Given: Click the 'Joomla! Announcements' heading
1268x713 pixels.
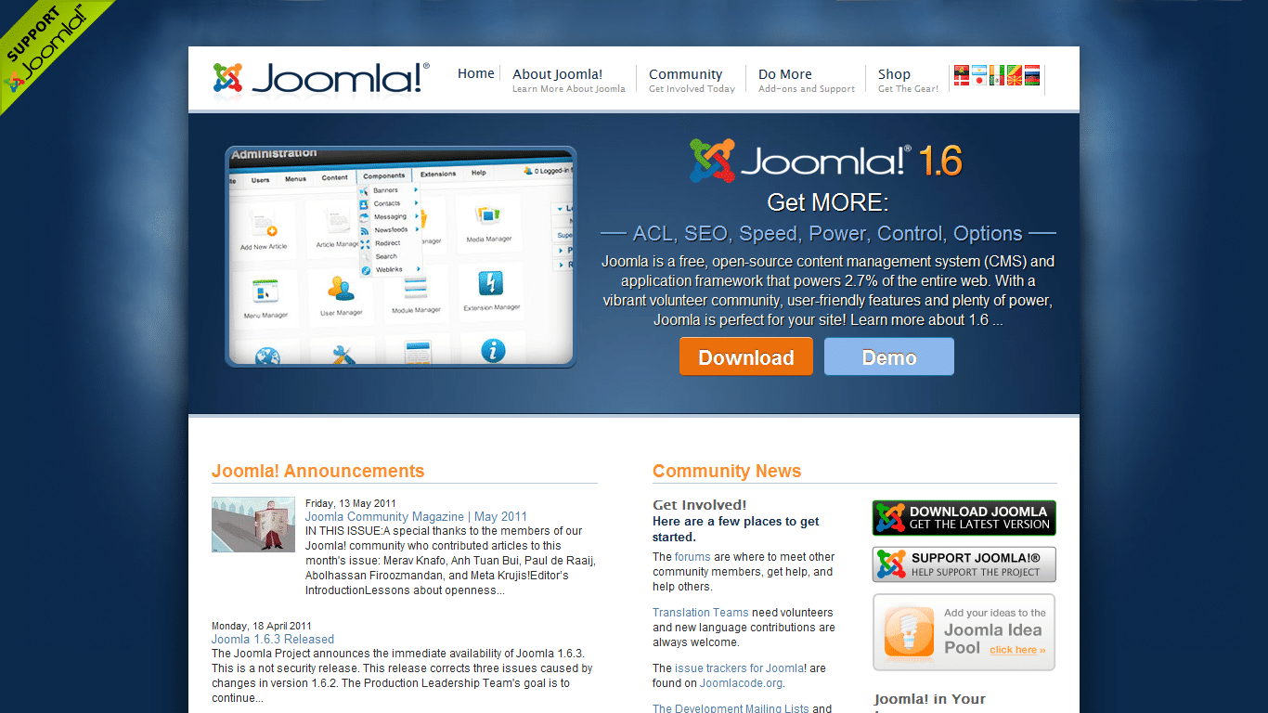Looking at the screenshot, I should pos(318,471).
